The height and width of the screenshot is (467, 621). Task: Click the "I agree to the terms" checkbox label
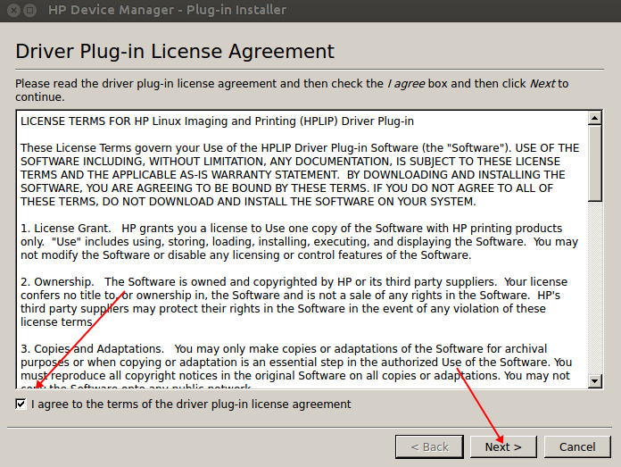191,404
